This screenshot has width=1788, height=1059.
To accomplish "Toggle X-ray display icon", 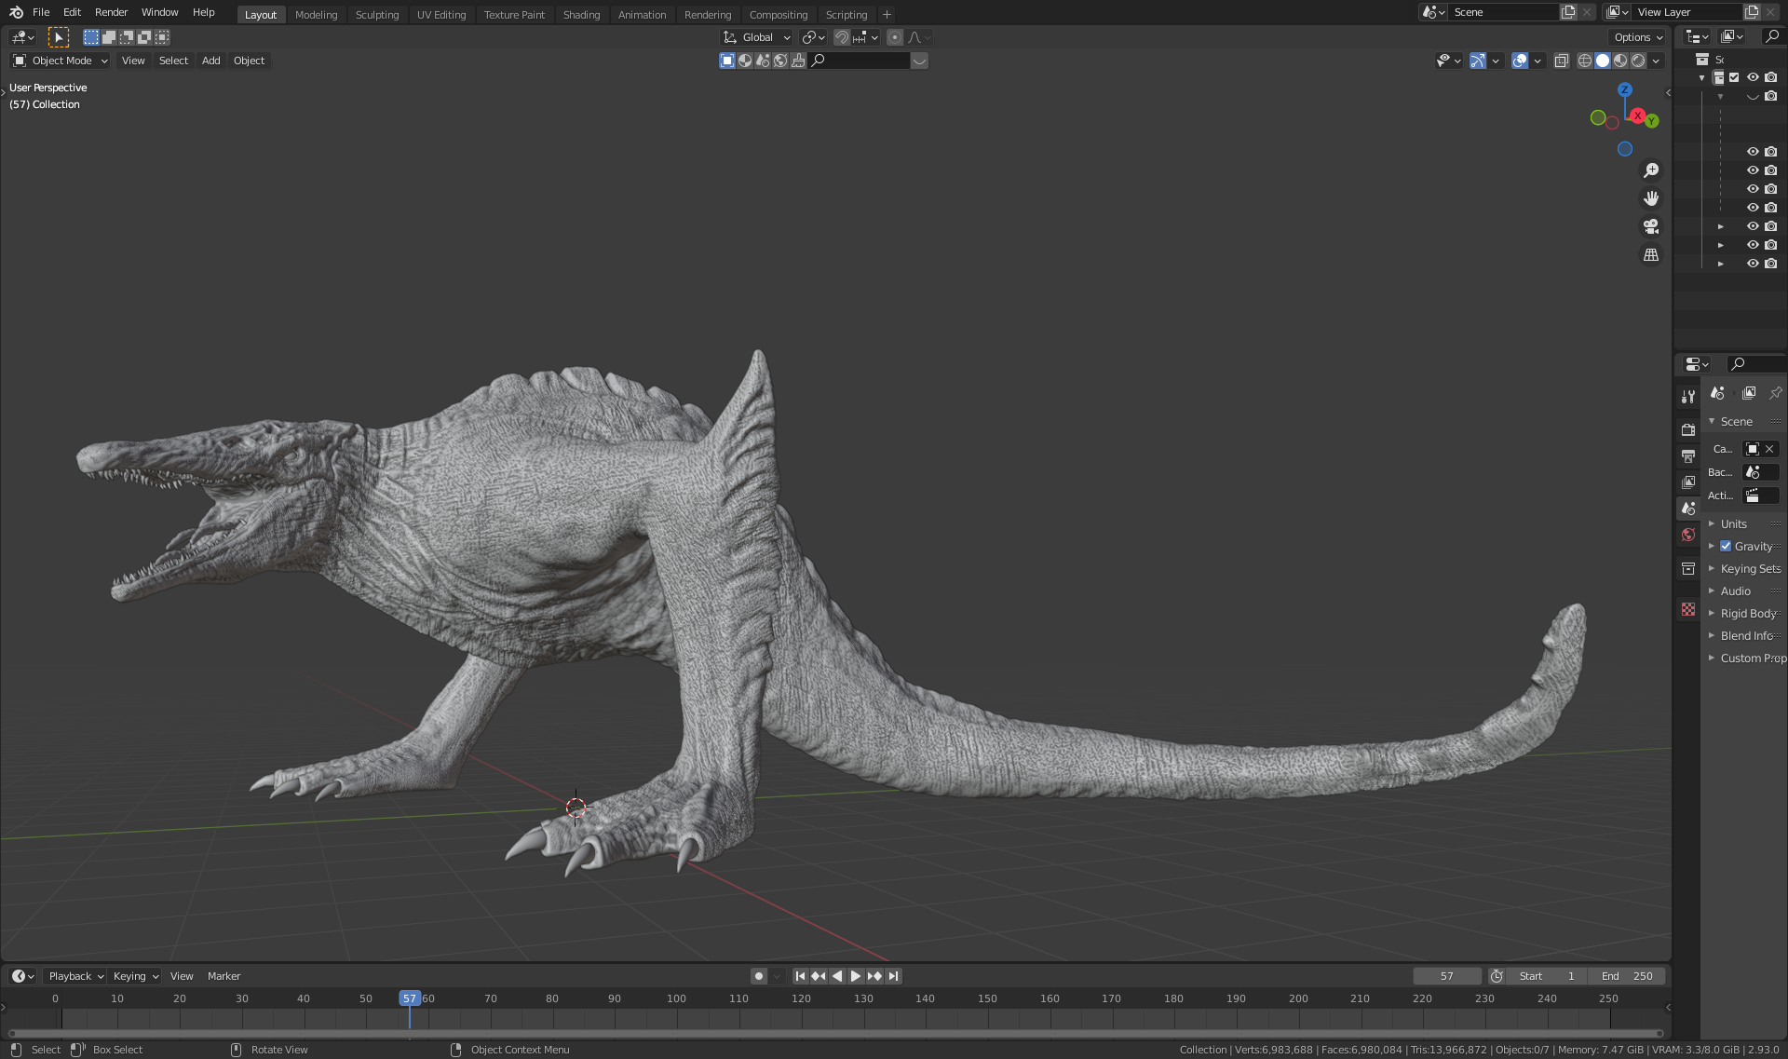I will (x=1562, y=61).
